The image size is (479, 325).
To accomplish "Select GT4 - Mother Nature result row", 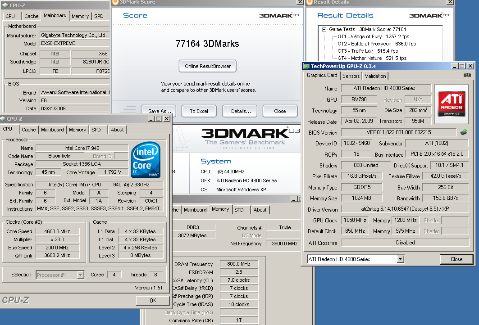I will tap(372, 58).
